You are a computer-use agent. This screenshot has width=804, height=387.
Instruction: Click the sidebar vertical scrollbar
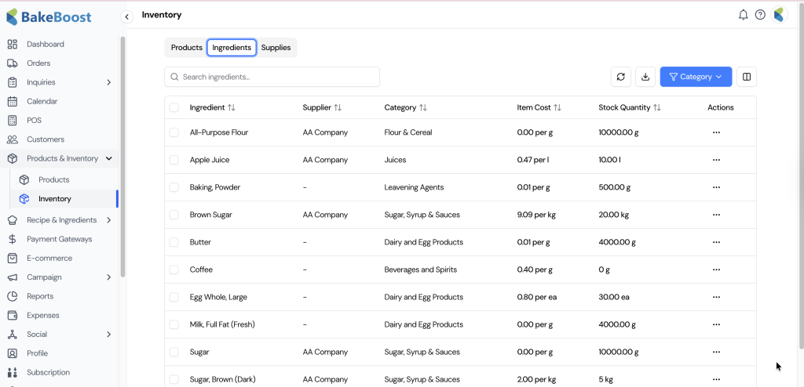(122, 157)
